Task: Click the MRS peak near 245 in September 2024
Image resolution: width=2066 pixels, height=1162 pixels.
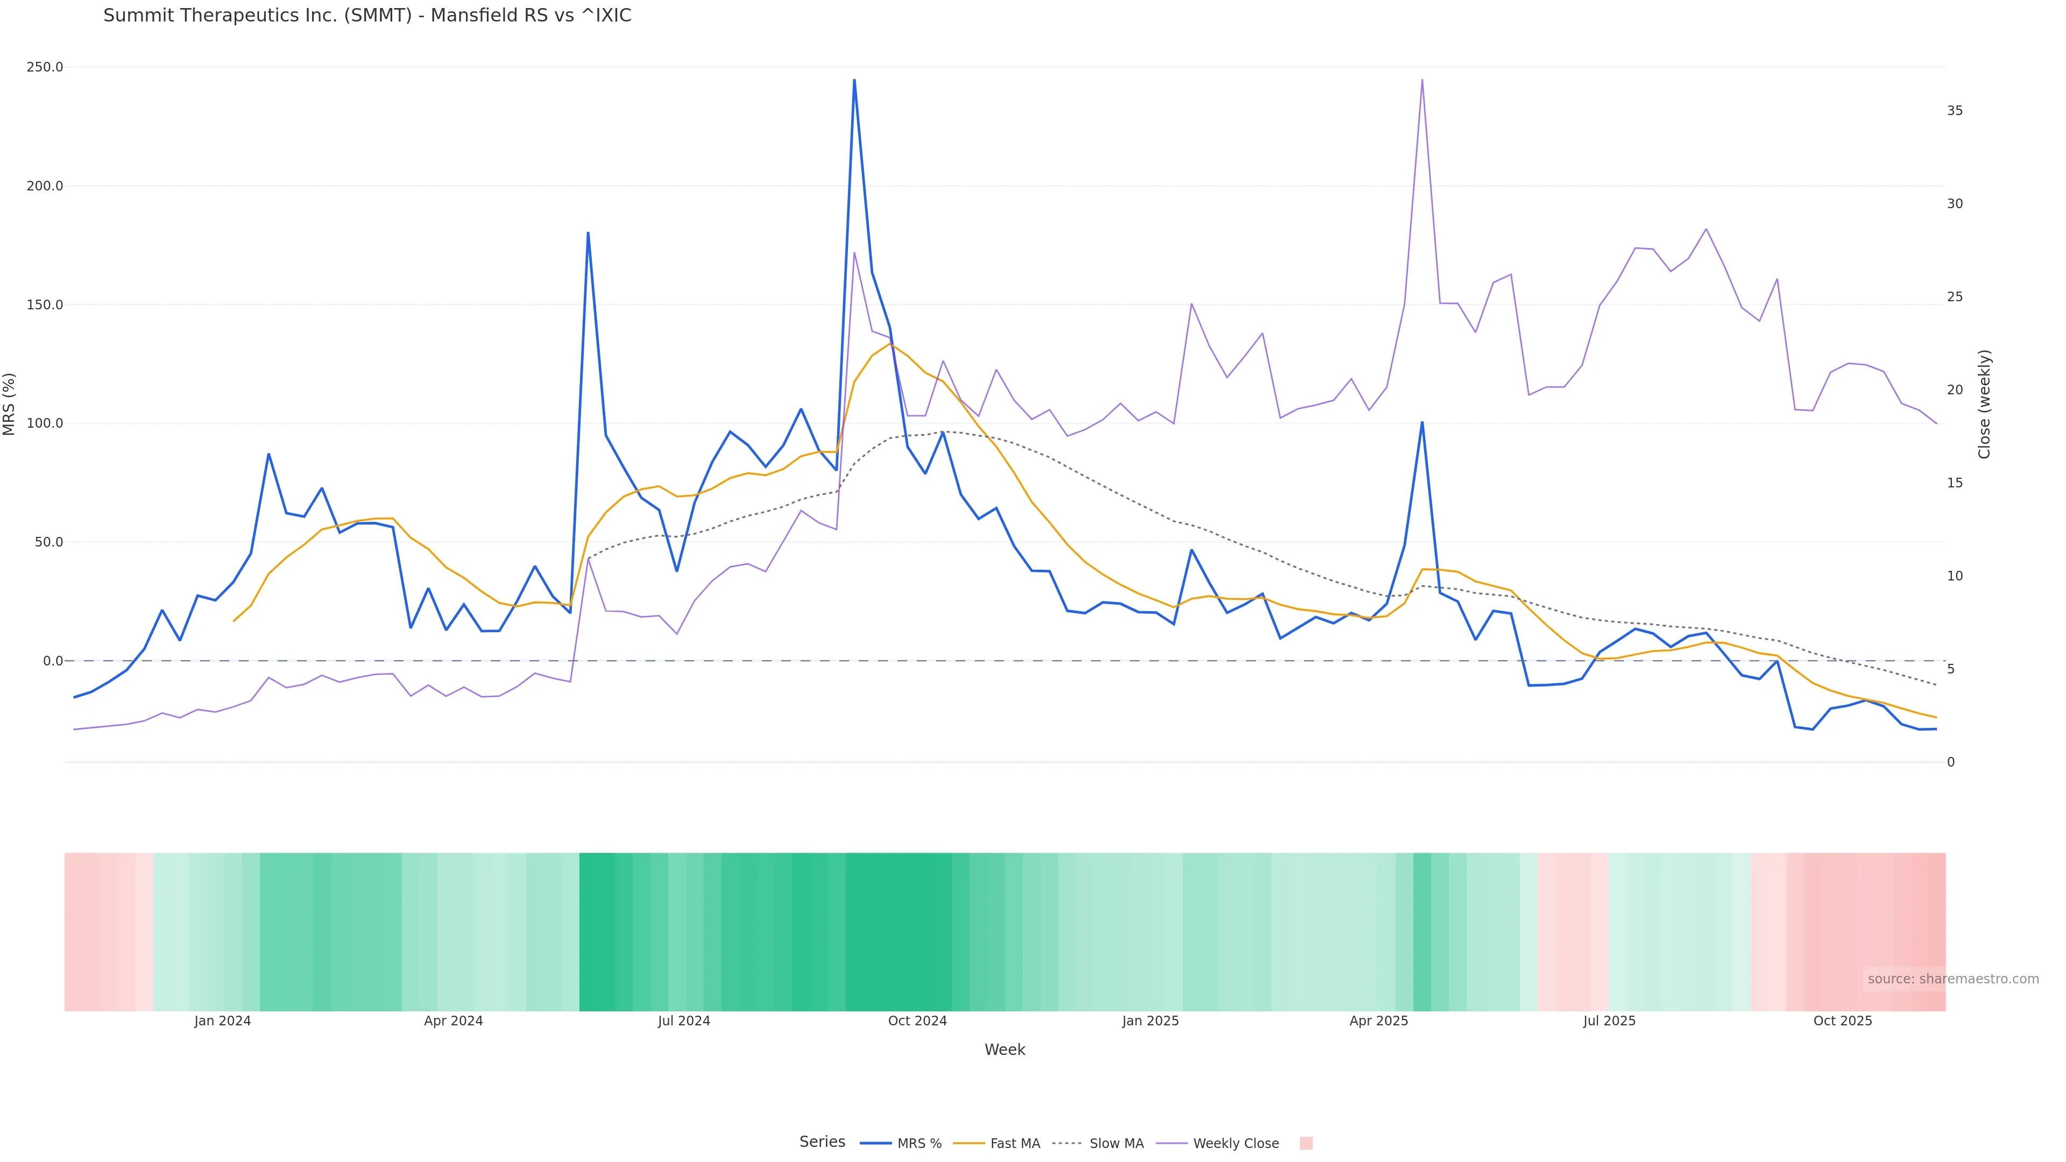Action: pos(854,80)
